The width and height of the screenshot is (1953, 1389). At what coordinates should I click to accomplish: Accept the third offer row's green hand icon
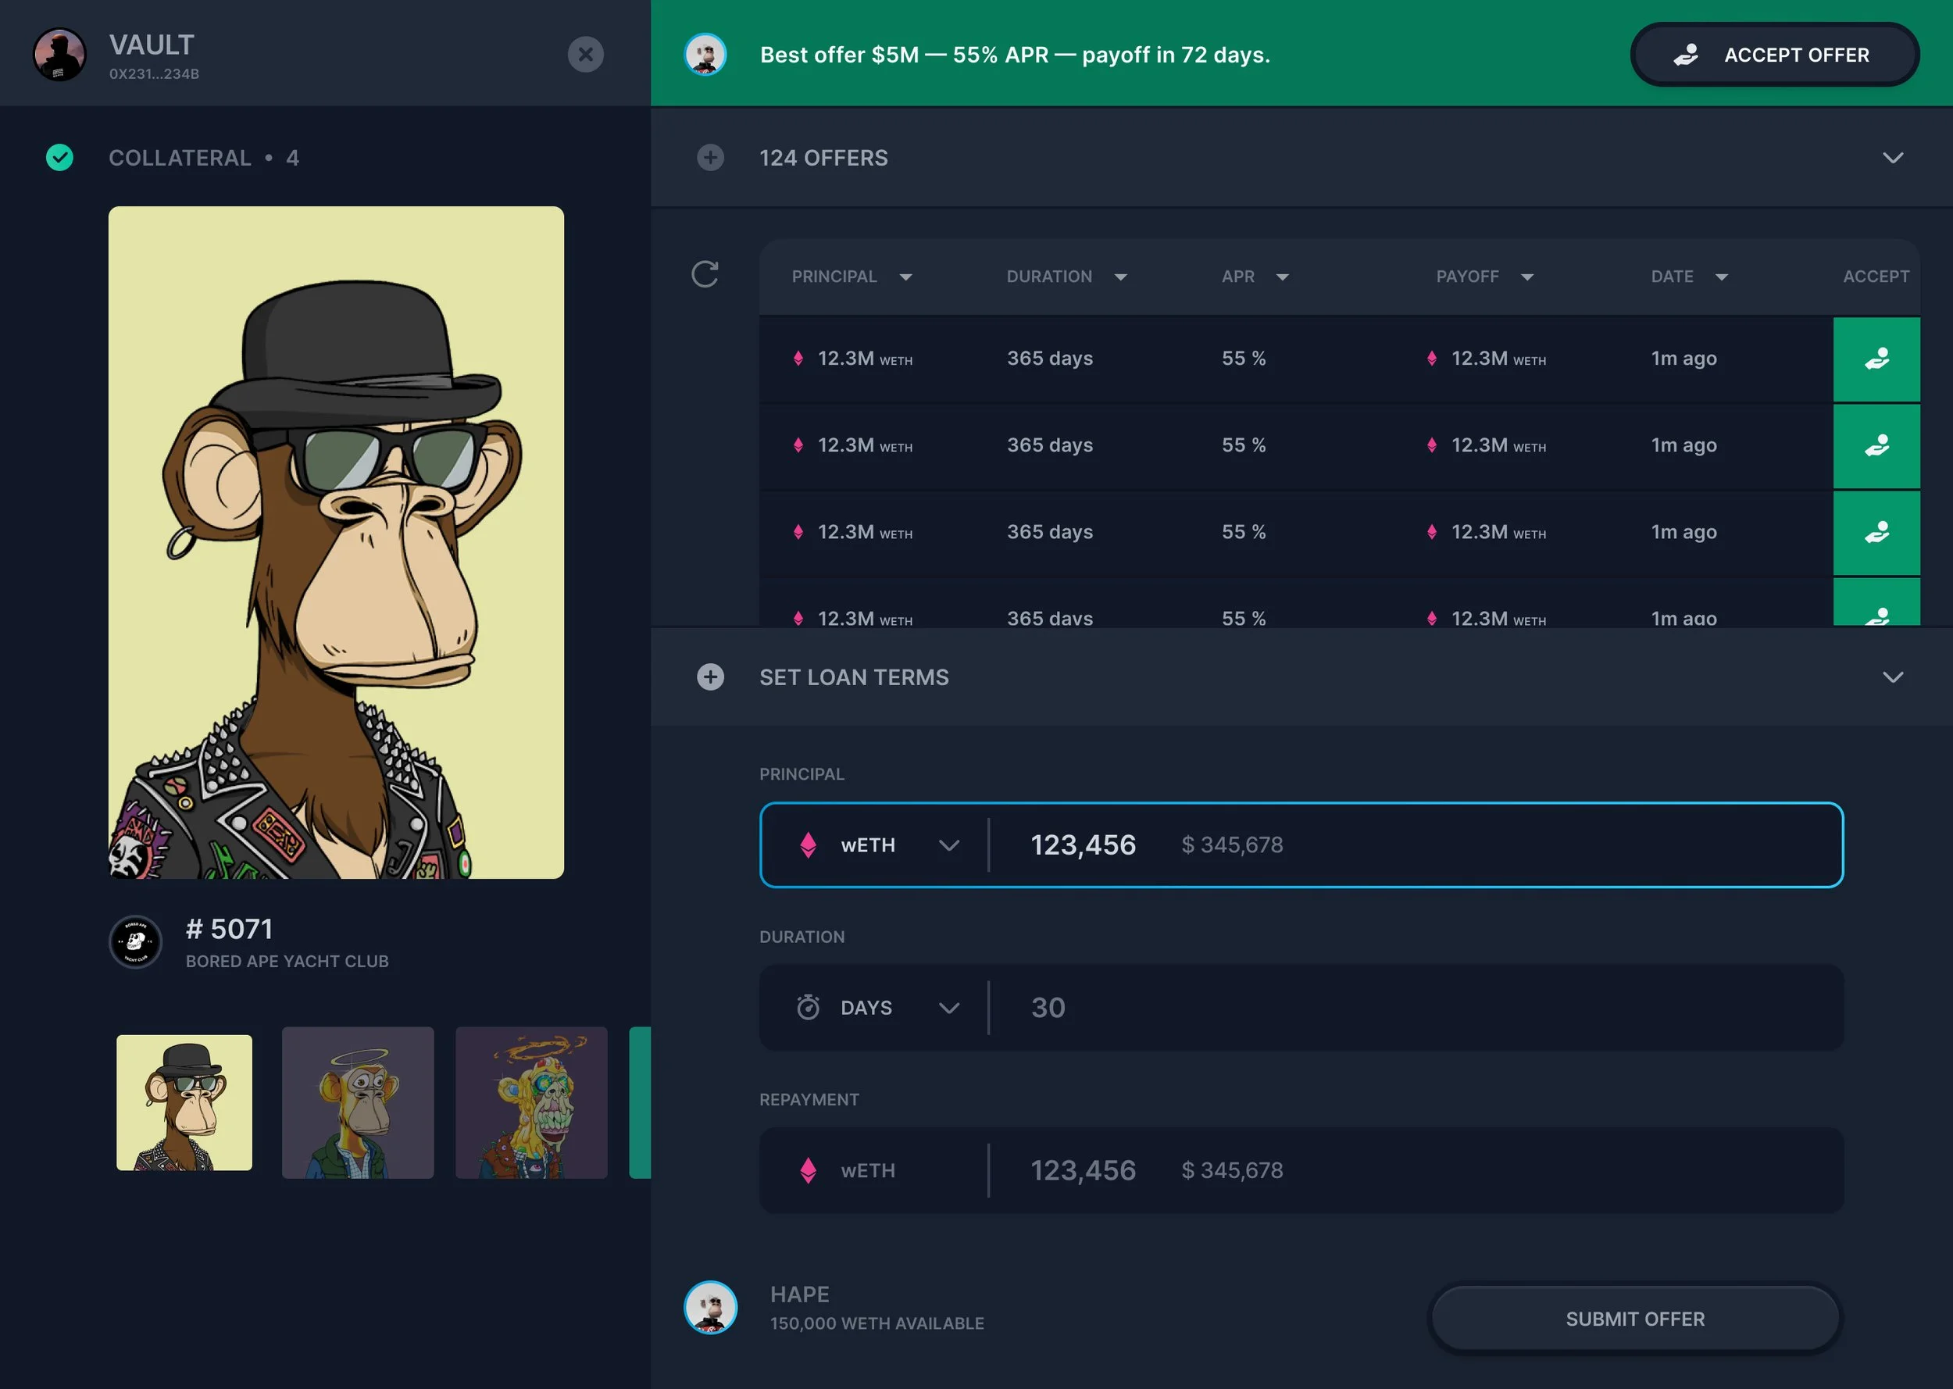click(1876, 533)
